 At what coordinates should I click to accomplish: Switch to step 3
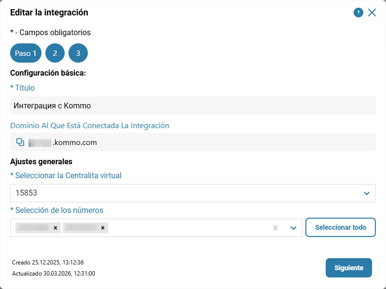pyautogui.click(x=78, y=53)
